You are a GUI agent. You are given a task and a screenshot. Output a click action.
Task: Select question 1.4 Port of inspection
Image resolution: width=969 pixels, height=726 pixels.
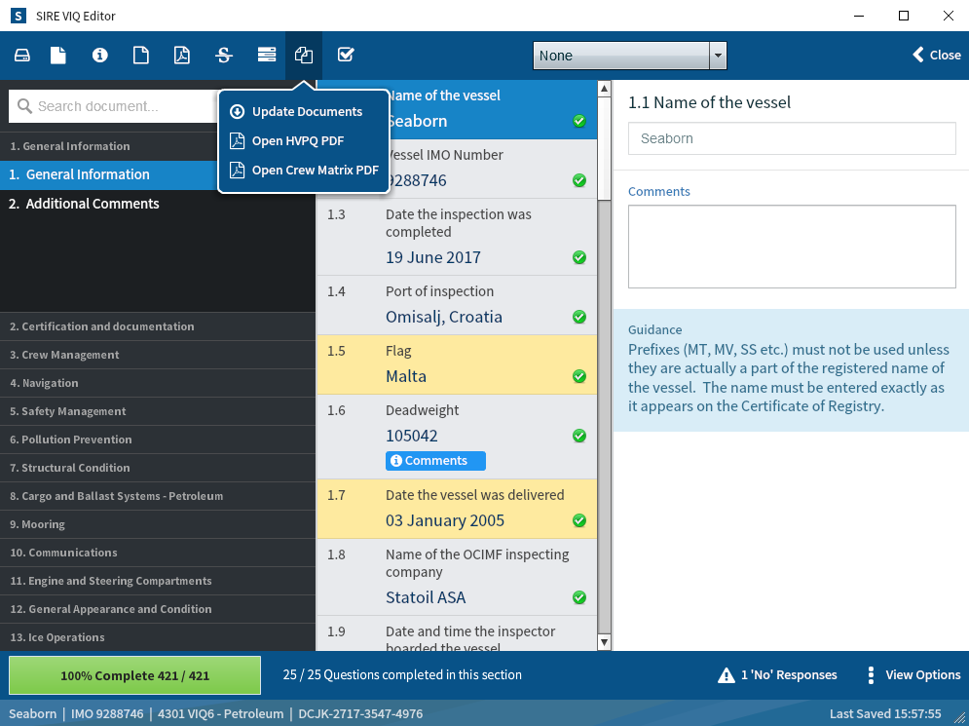pos(457,305)
